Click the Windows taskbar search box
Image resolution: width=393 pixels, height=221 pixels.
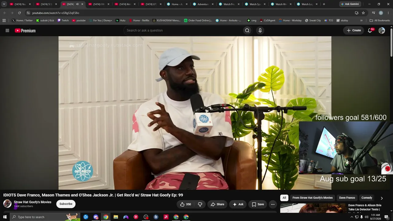click(45, 217)
